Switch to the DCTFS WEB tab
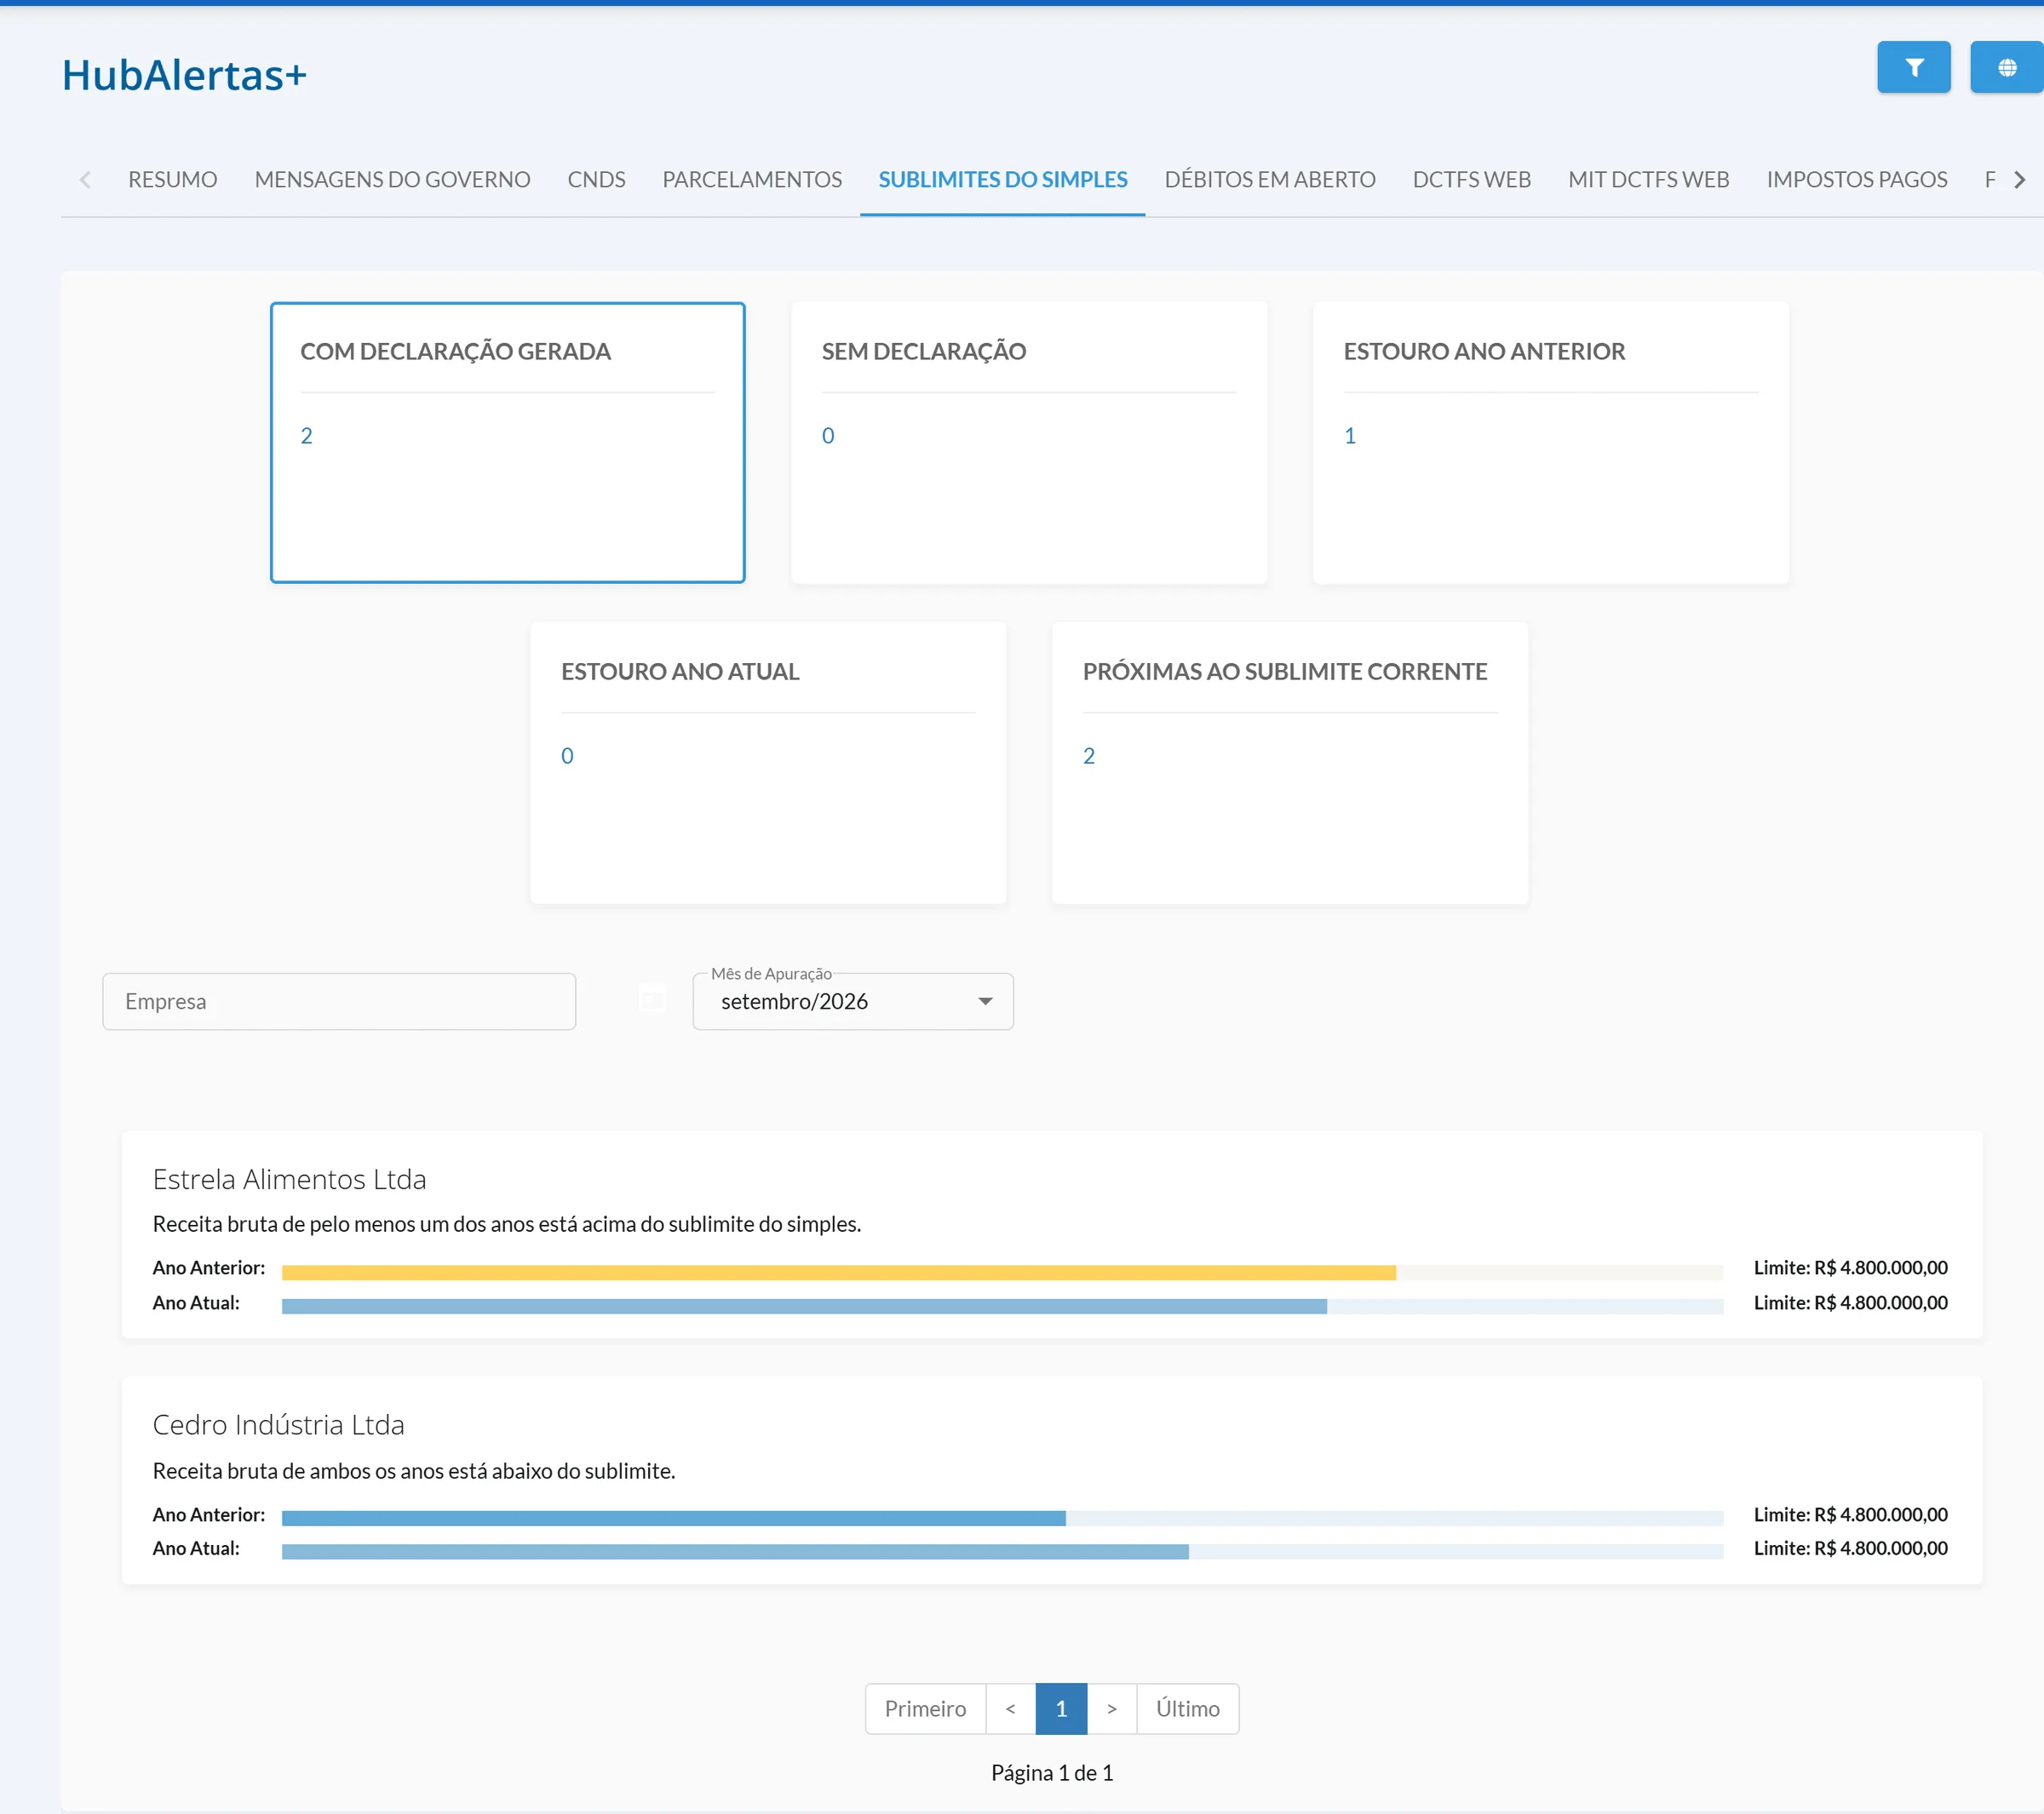Screen dimensions: 2044x1814 [x=1471, y=180]
